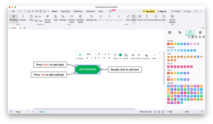Expand the Relationship dropdown arrow
This screenshot has width=213, height=124.
92,23
